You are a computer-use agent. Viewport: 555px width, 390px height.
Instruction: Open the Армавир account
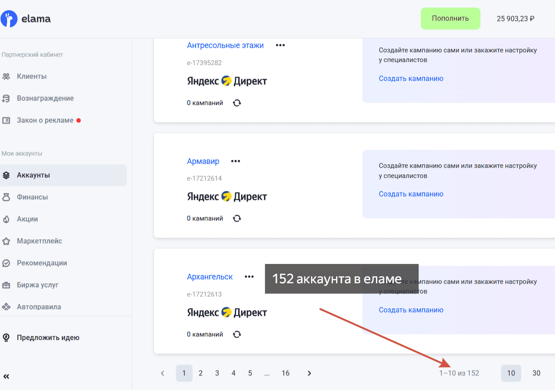pyautogui.click(x=203, y=161)
